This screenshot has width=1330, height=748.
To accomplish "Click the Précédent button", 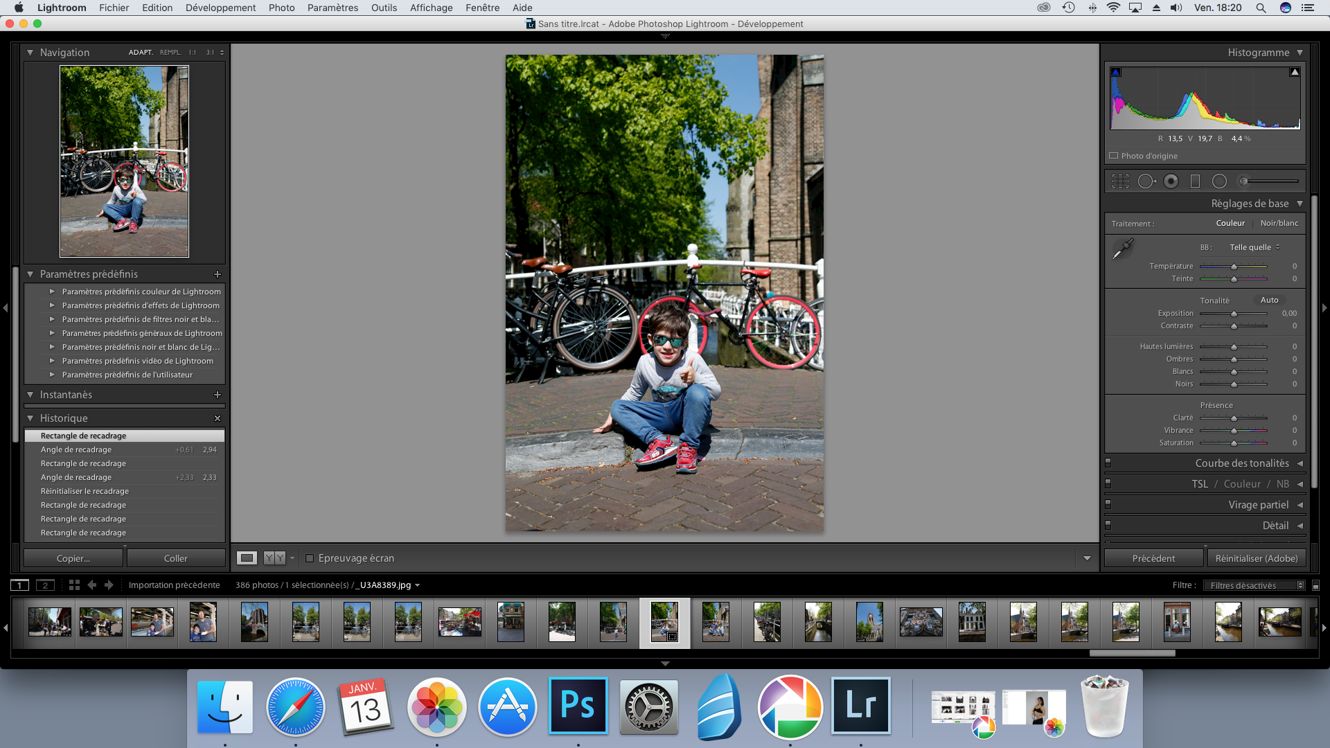I will [x=1153, y=558].
